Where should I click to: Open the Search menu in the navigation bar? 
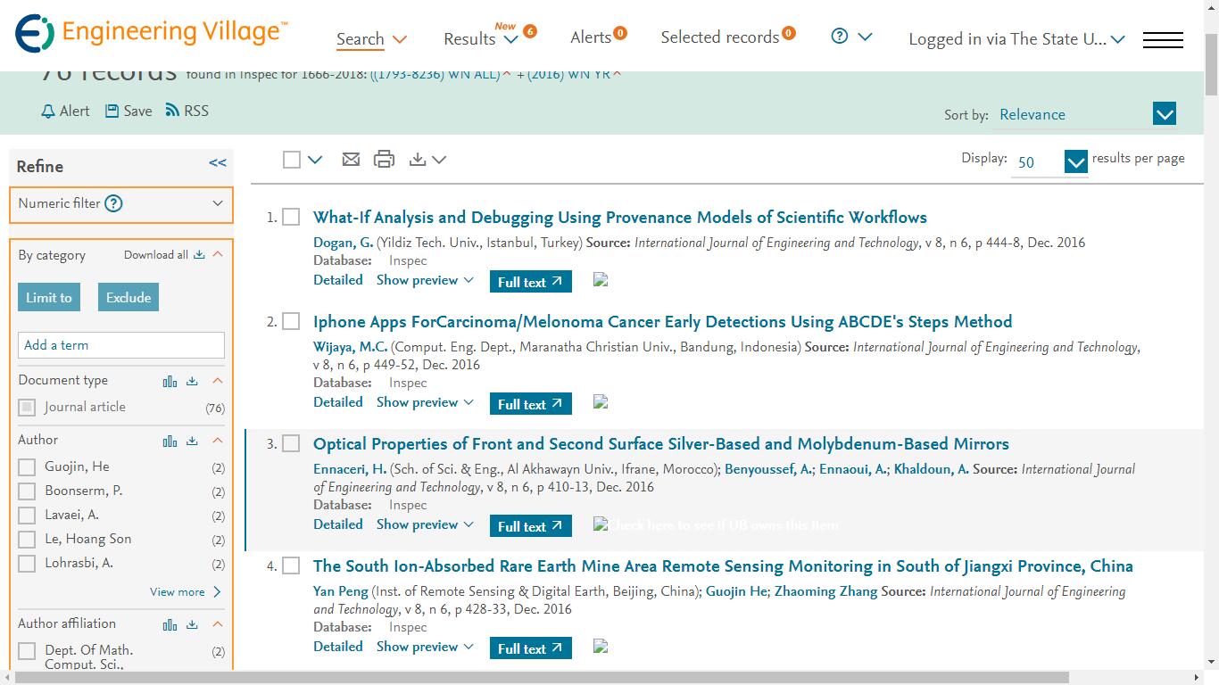[x=367, y=39]
